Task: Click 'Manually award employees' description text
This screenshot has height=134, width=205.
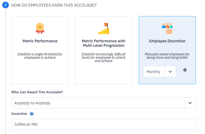Action: point(167,56)
